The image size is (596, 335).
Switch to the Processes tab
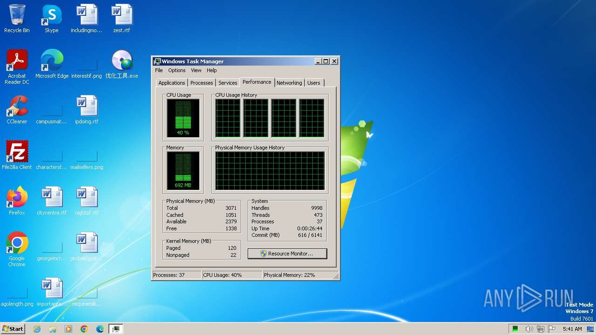(x=202, y=83)
